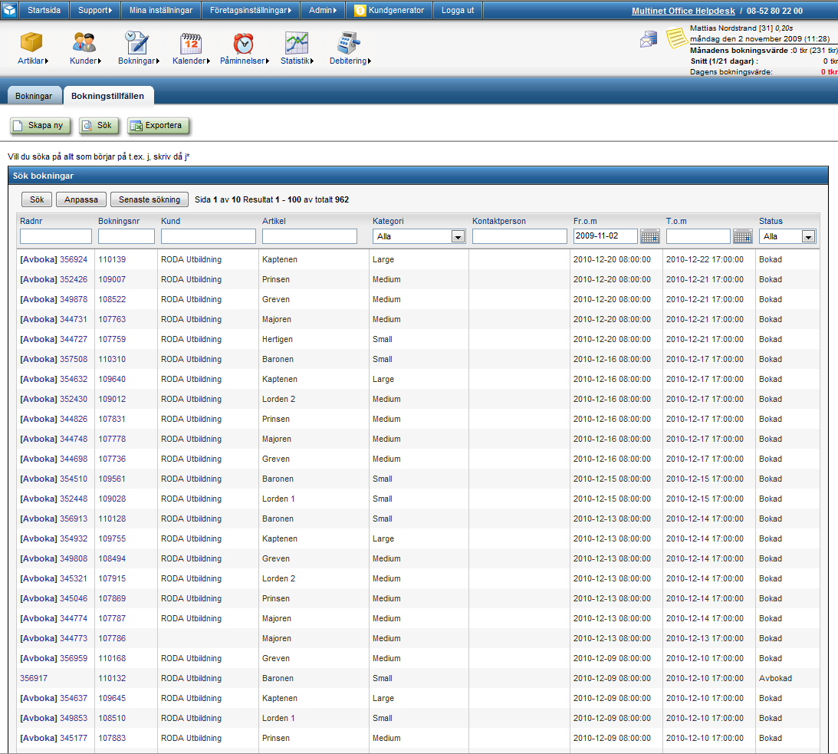Focus the Kund filter field

(x=209, y=236)
